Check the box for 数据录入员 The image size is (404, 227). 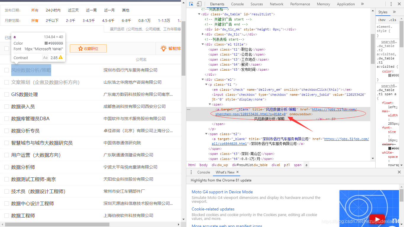7,106
